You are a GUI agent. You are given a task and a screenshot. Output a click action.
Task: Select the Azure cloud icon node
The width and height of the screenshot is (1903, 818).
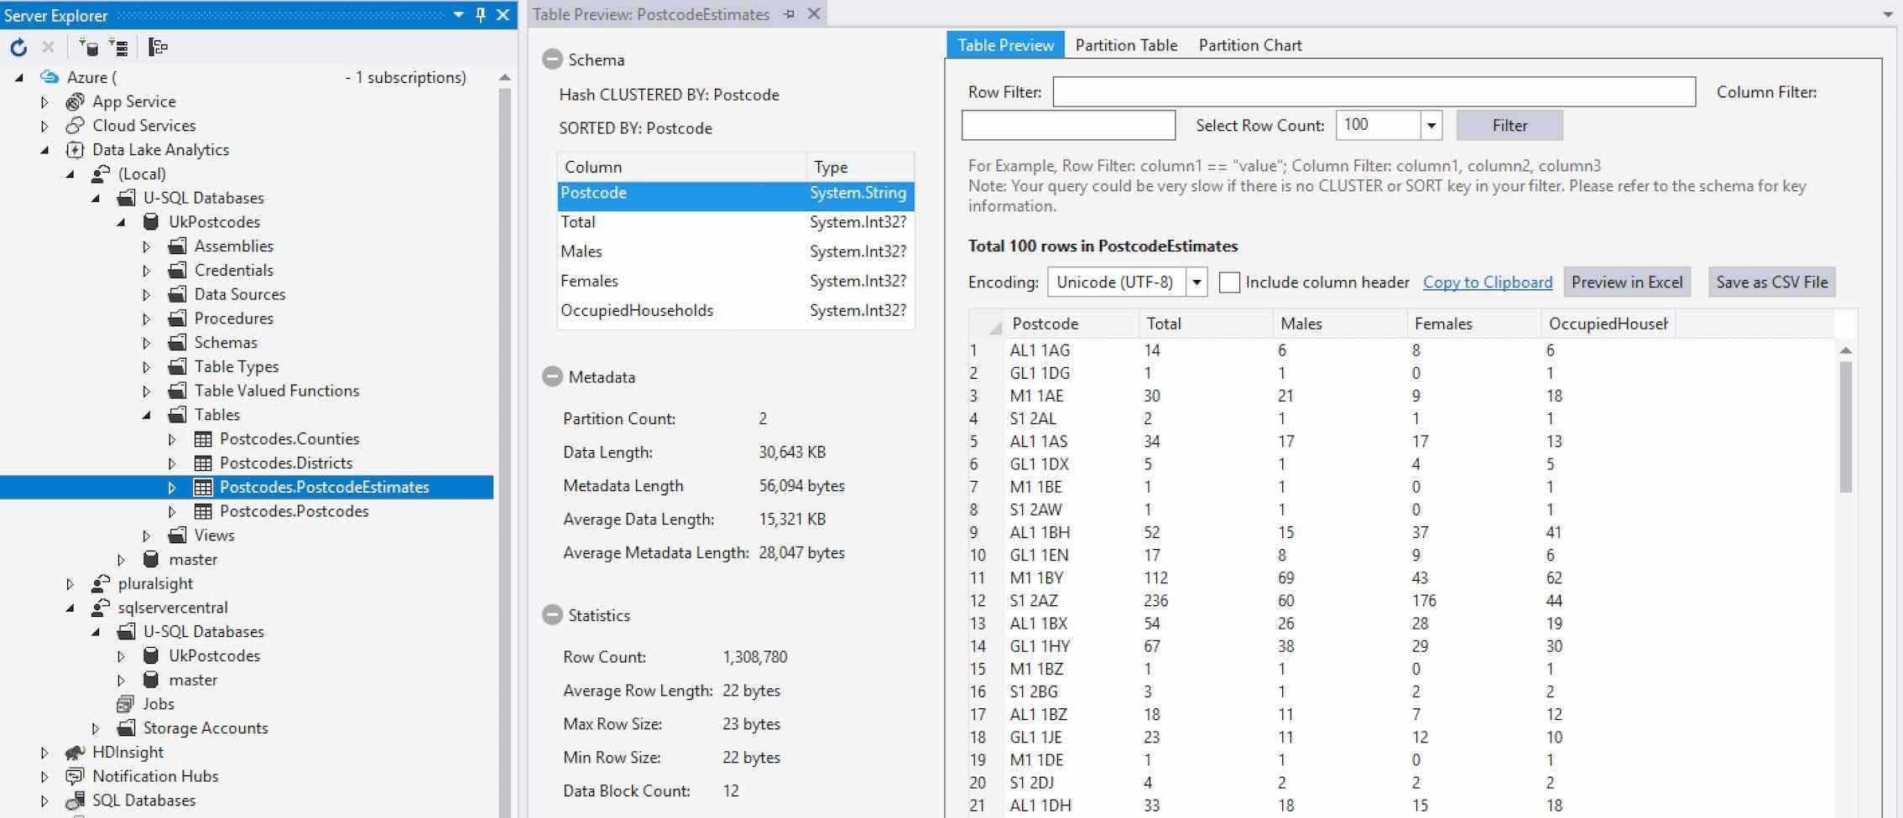[x=50, y=77]
